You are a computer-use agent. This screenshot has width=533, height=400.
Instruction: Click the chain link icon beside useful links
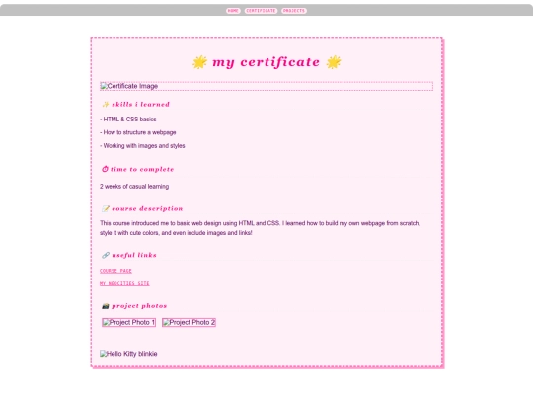(x=106, y=255)
